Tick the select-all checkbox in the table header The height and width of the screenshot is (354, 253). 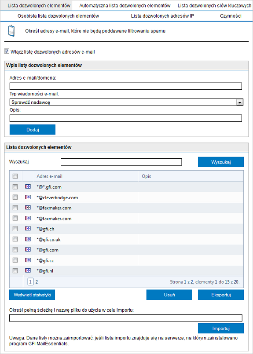15,176
